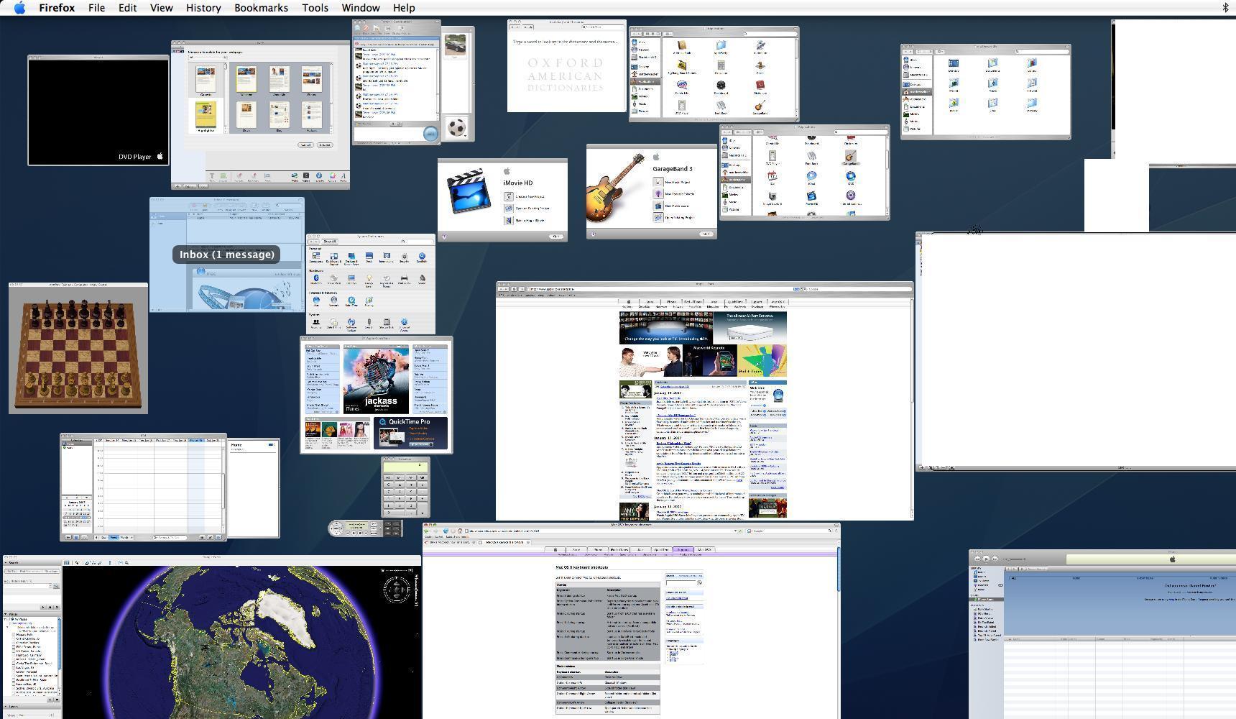1236x719 pixels.
Task: Click Show All in System Preferences
Action: point(330,242)
